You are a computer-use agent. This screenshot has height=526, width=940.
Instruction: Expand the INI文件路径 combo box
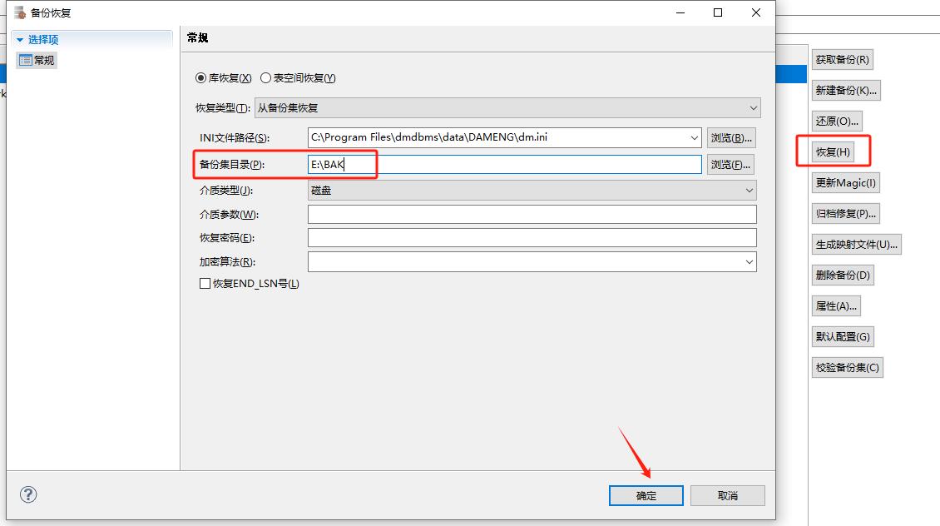(x=695, y=138)
